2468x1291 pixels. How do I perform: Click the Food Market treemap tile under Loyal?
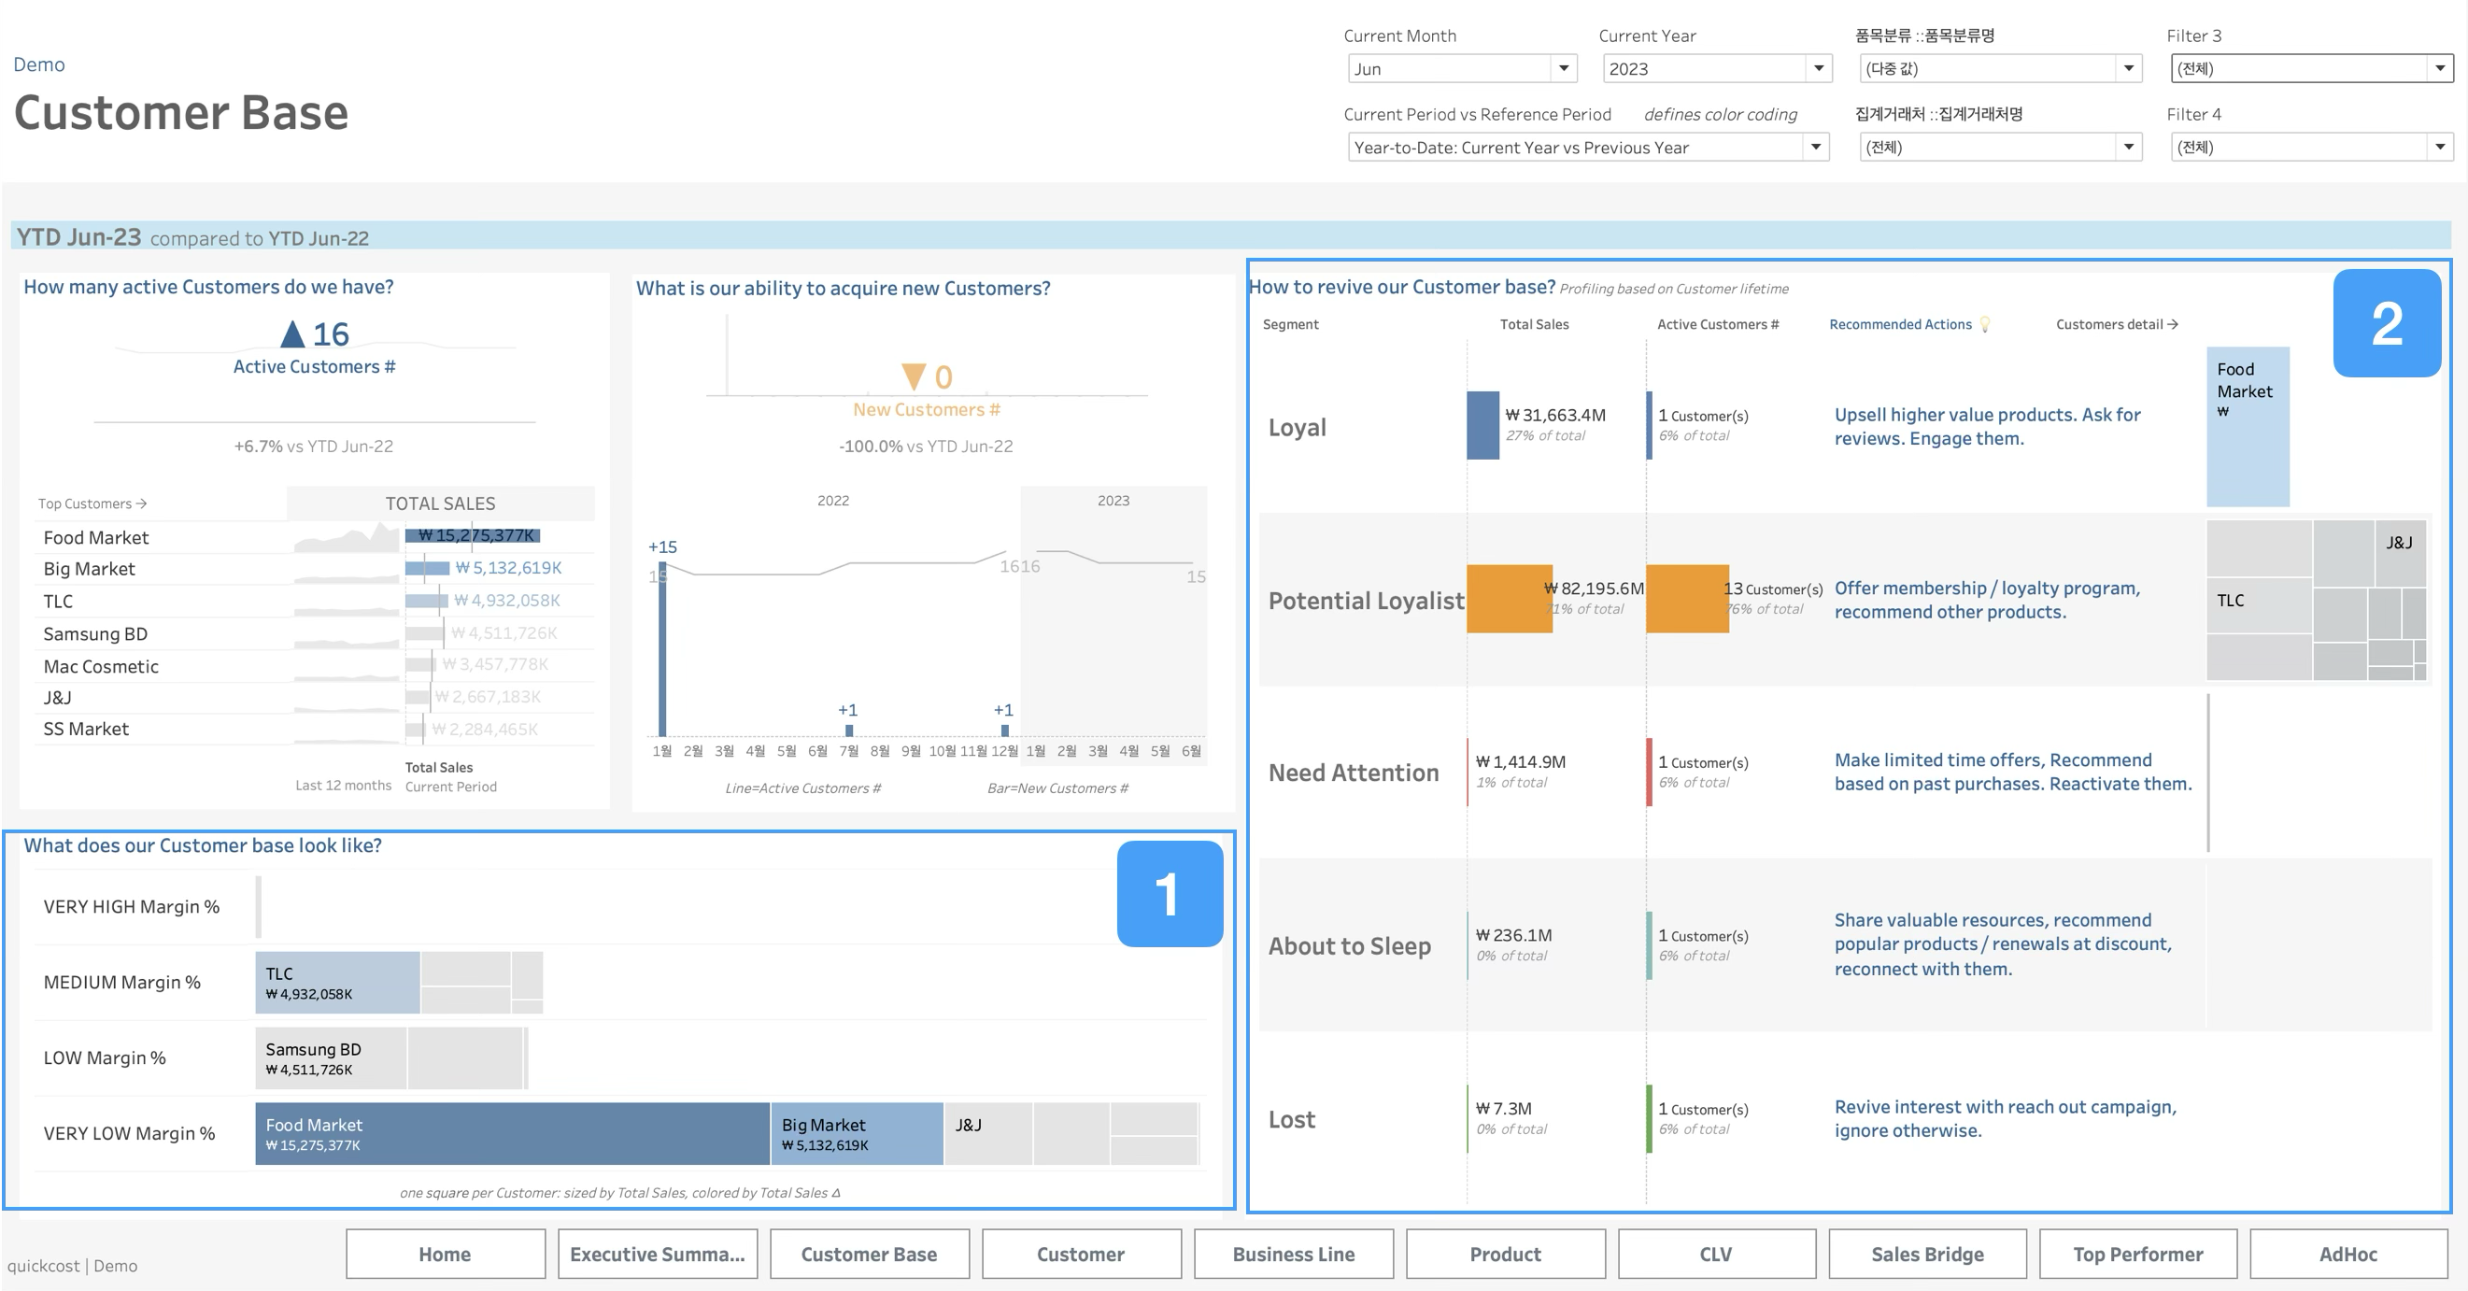point(2247,427)
